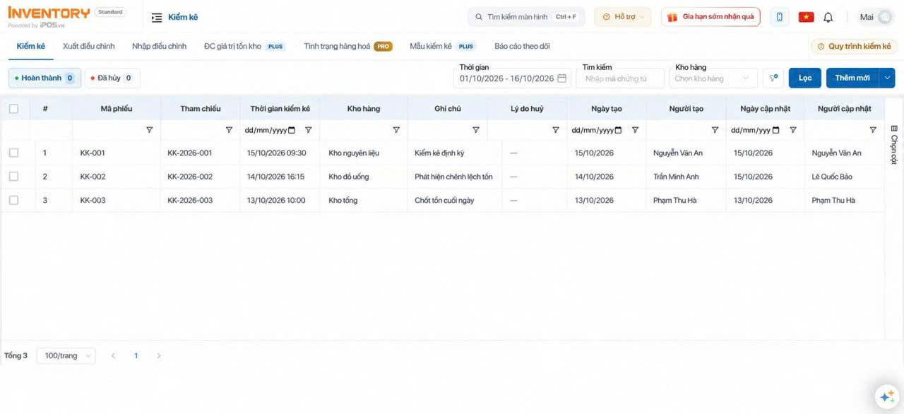This screenshot has width=904, height=414.
Task: Click gift icon on Gia hạn button
Action: pos(672,17)
